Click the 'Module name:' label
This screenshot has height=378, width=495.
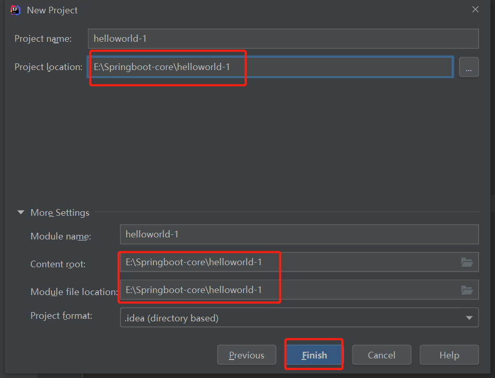pyautogui.click(x=61, y=236)
